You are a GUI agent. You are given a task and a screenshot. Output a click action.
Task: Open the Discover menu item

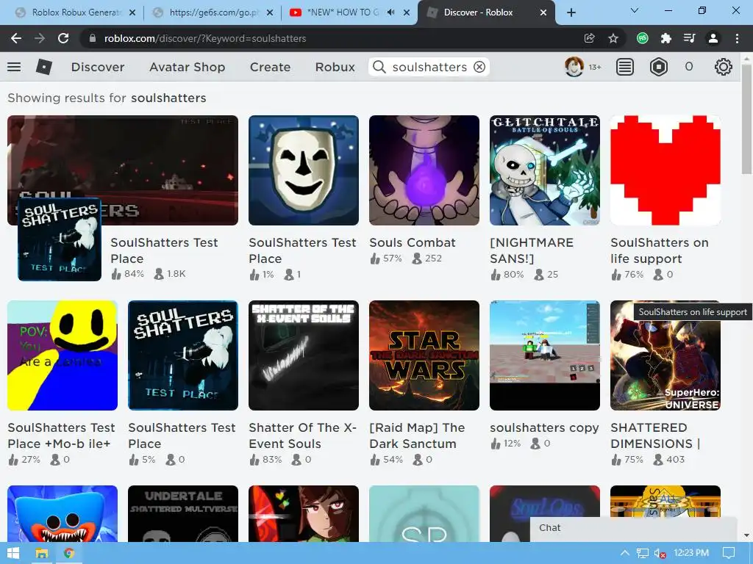point(98,67)
